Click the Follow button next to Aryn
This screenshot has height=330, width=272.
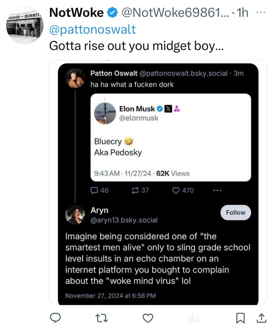(x=236, y=213)
